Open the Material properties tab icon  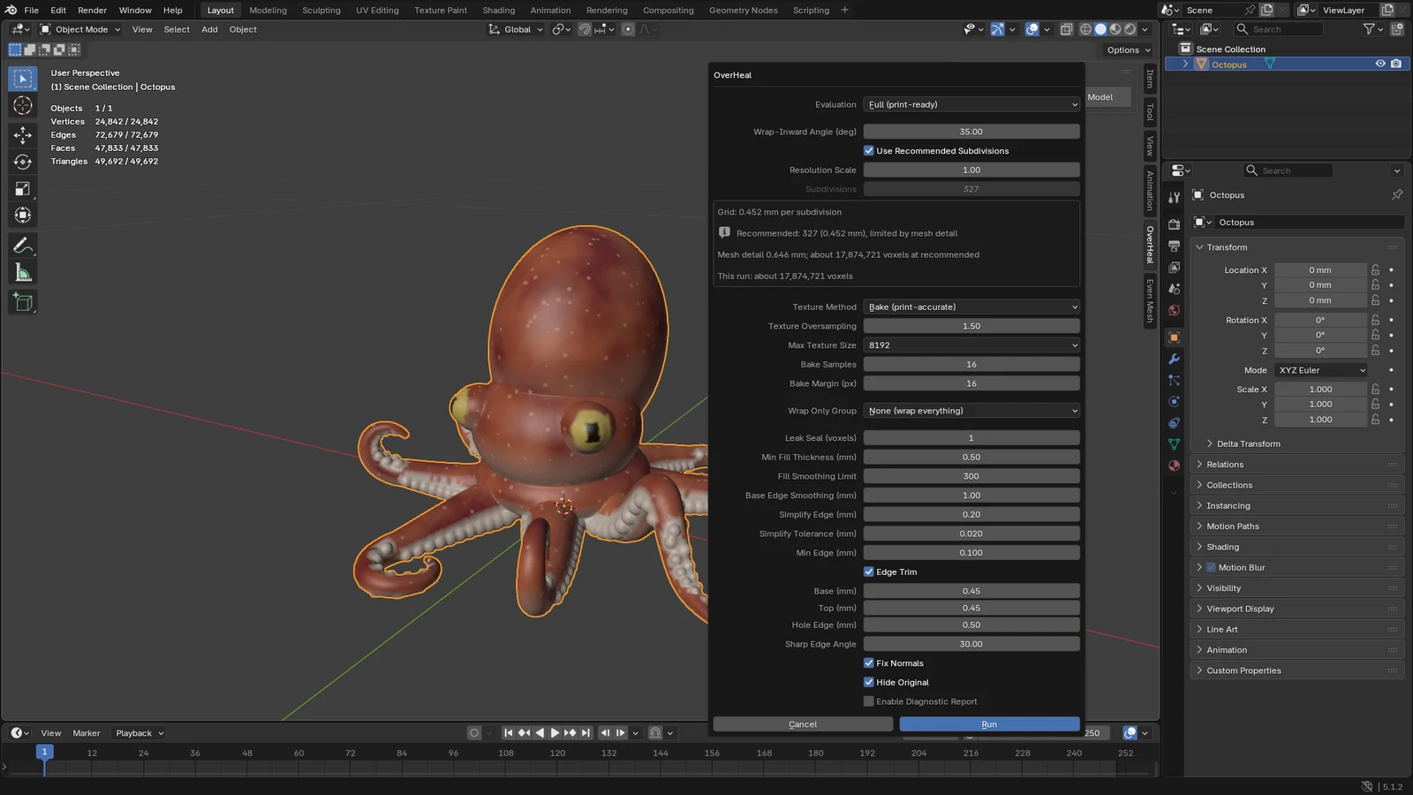click(x=1174, y=466)
